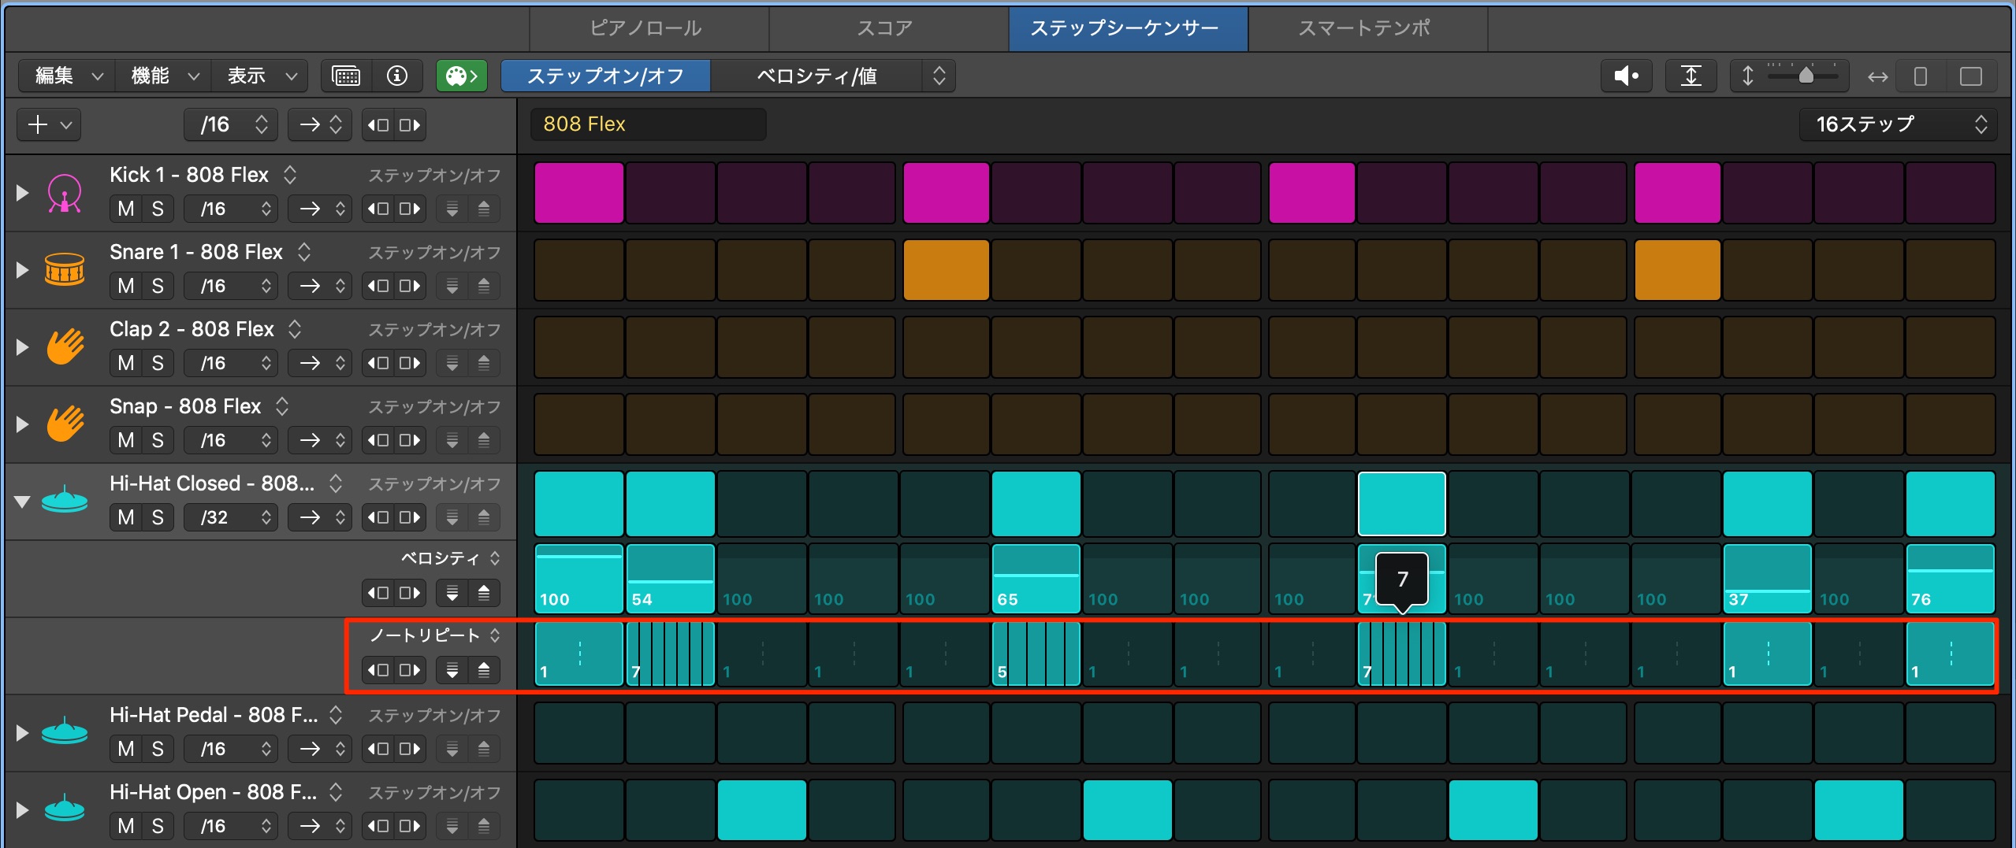The image size is (2016, 848).
Task: Expand the Kick 1 row disclosure triangle
Action: (x=22, y=192)
